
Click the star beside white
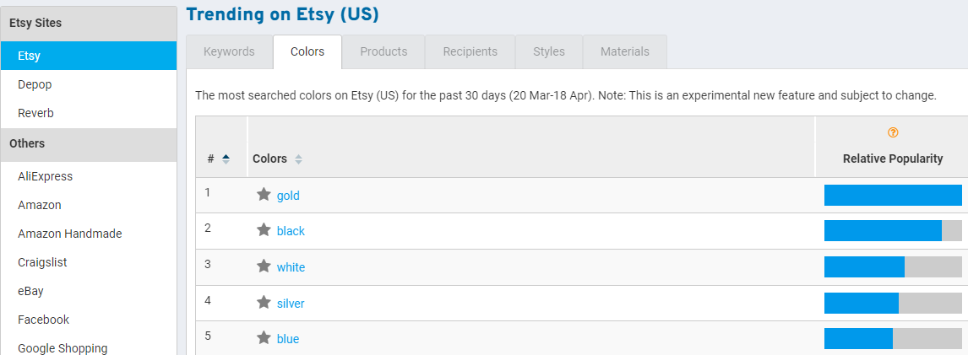(264, 266)
